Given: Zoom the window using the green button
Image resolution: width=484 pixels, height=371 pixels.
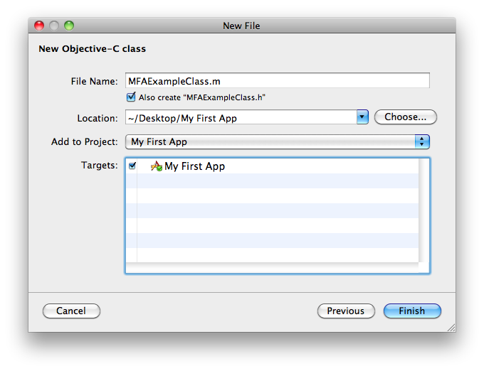Looking at the screenshot, I should [x=69, y=26].
